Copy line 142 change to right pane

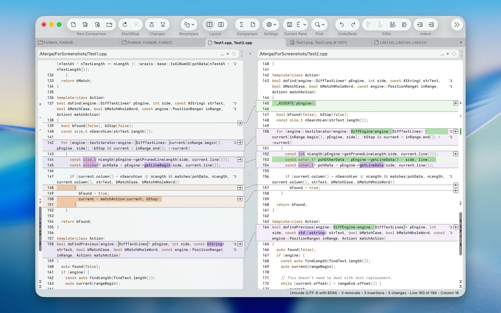pyautogui.click(x=240, y=143)
